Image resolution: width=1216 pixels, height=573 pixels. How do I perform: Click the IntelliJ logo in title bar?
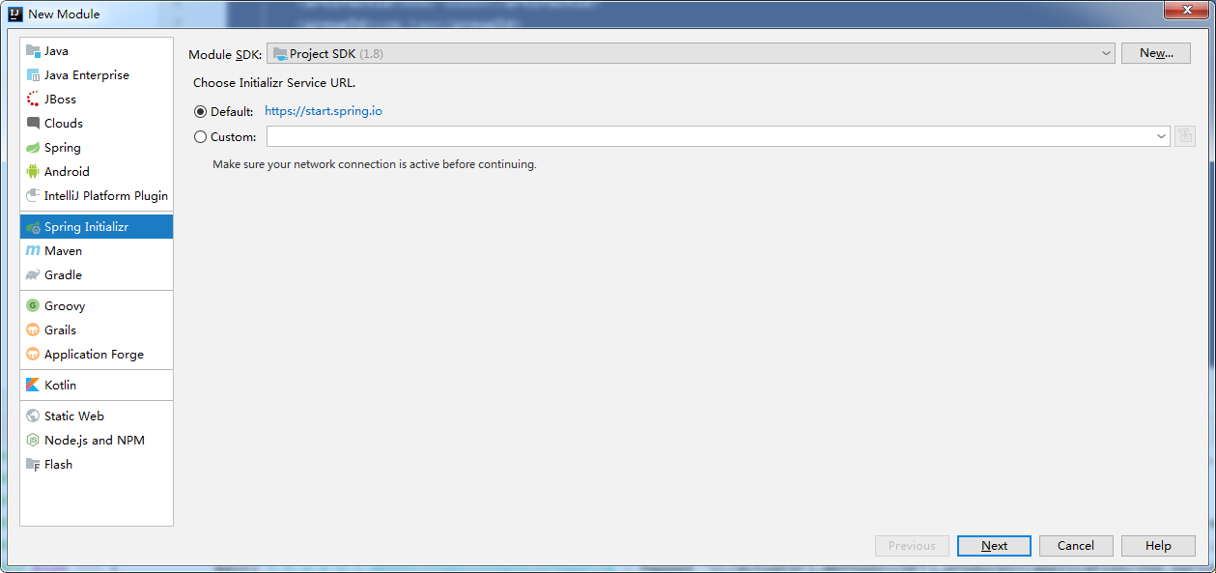click(15, 14)
